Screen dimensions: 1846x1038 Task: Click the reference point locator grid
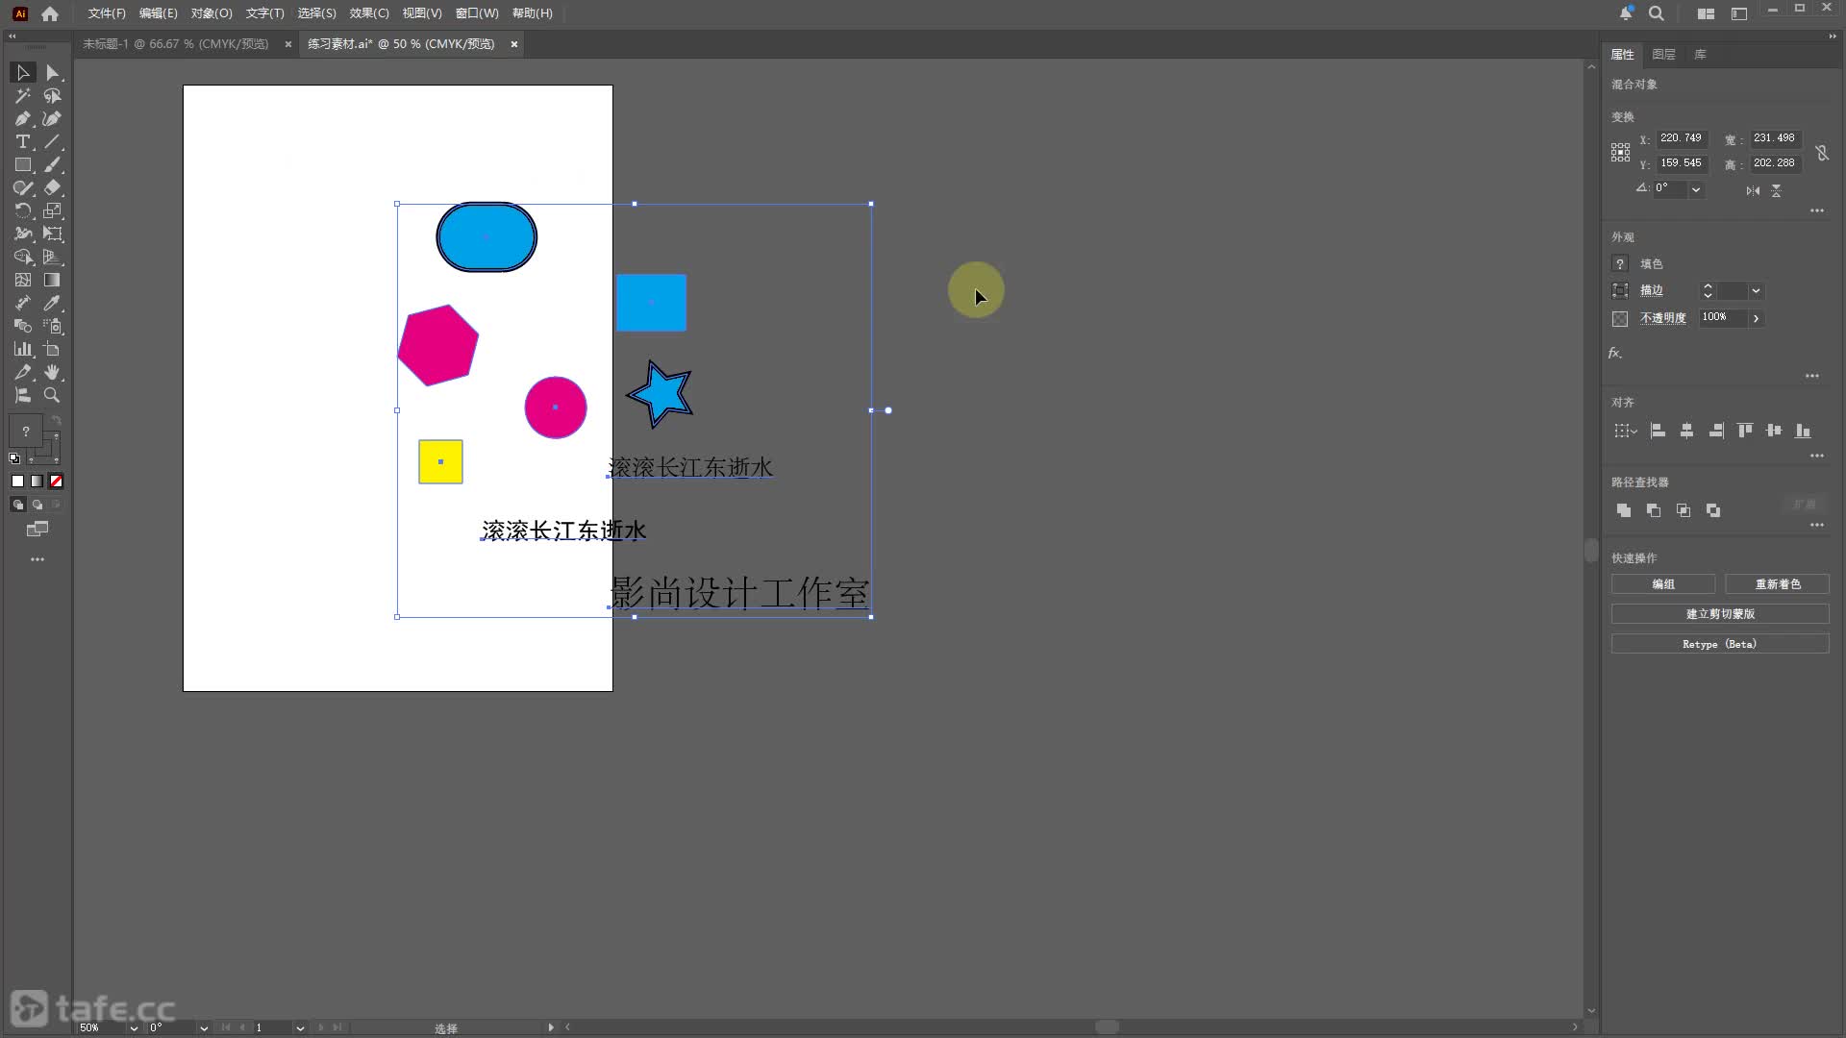tap(1621, 152)
